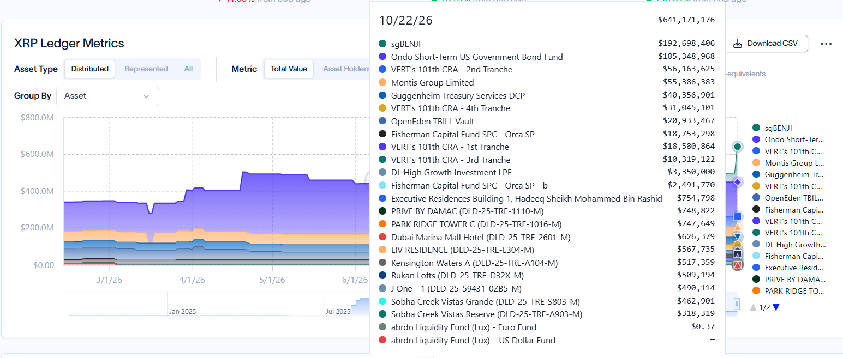Toggle Executive Resid... legend series
Image resolution: width=843 pixels, height=358 pixels.
[788, 268]
